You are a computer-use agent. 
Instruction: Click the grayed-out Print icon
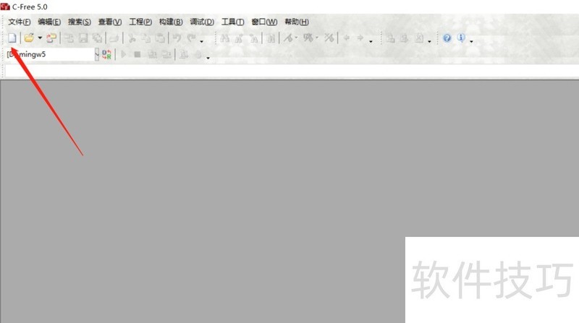[x=114, y=38]
